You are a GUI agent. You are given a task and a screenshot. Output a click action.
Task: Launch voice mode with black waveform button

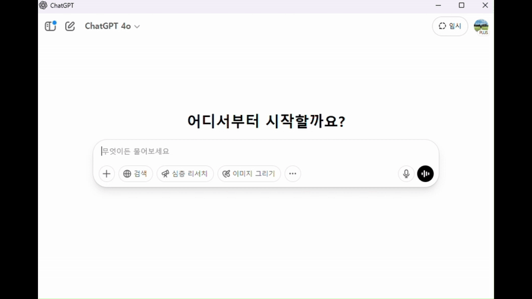click(425, 173)
